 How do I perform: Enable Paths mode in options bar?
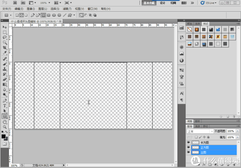(22, 15)
